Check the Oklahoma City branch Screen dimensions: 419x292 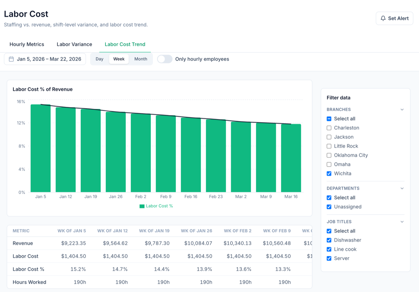[x=329, y=155]
